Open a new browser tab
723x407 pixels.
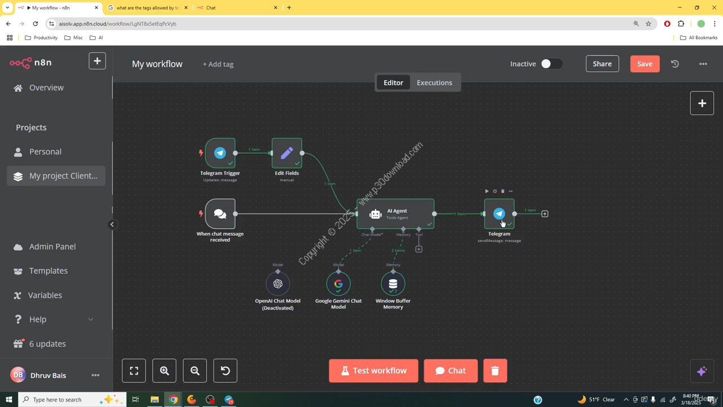pos(289,8)
